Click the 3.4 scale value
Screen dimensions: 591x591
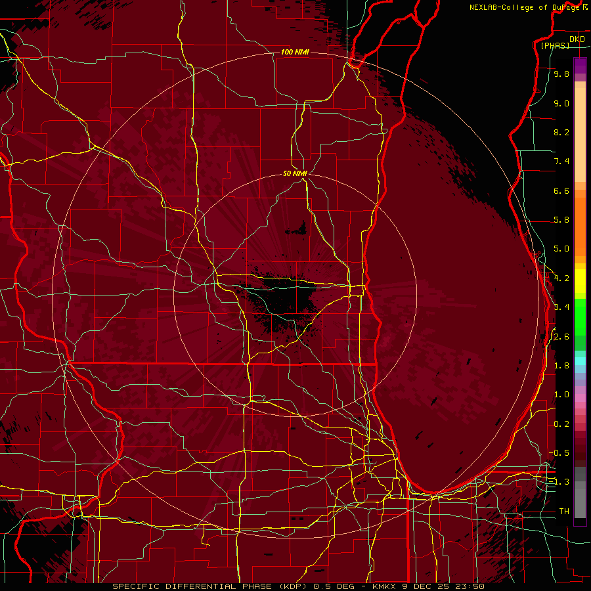pyautogui.click(x=561, y=307)
